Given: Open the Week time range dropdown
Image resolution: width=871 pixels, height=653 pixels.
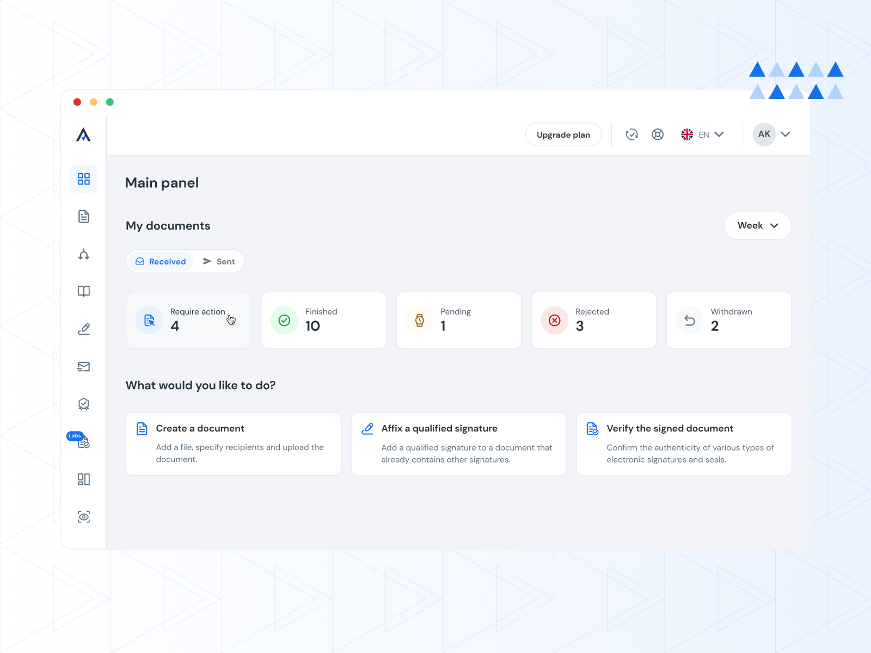Looking at the screenshot, I should [757, 225].
